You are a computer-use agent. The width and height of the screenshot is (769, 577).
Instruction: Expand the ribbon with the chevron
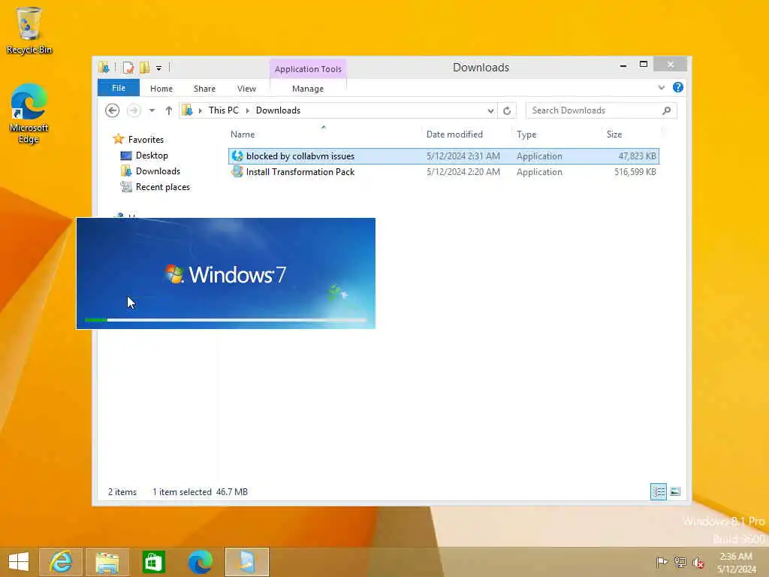point(662,87)
